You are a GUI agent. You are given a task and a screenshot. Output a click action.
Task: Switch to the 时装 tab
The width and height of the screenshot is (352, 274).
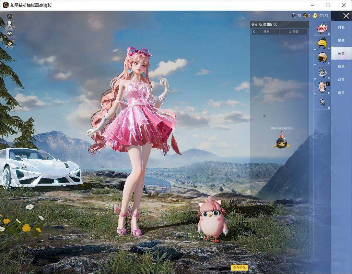coord(341,27)
